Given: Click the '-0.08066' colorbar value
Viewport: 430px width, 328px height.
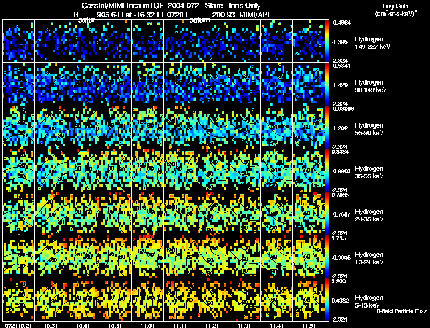Looking at the screenshot, I should pos(342,109).
